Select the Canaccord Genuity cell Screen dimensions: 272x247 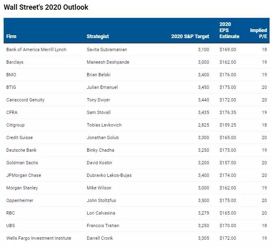[x=25, y=100]
